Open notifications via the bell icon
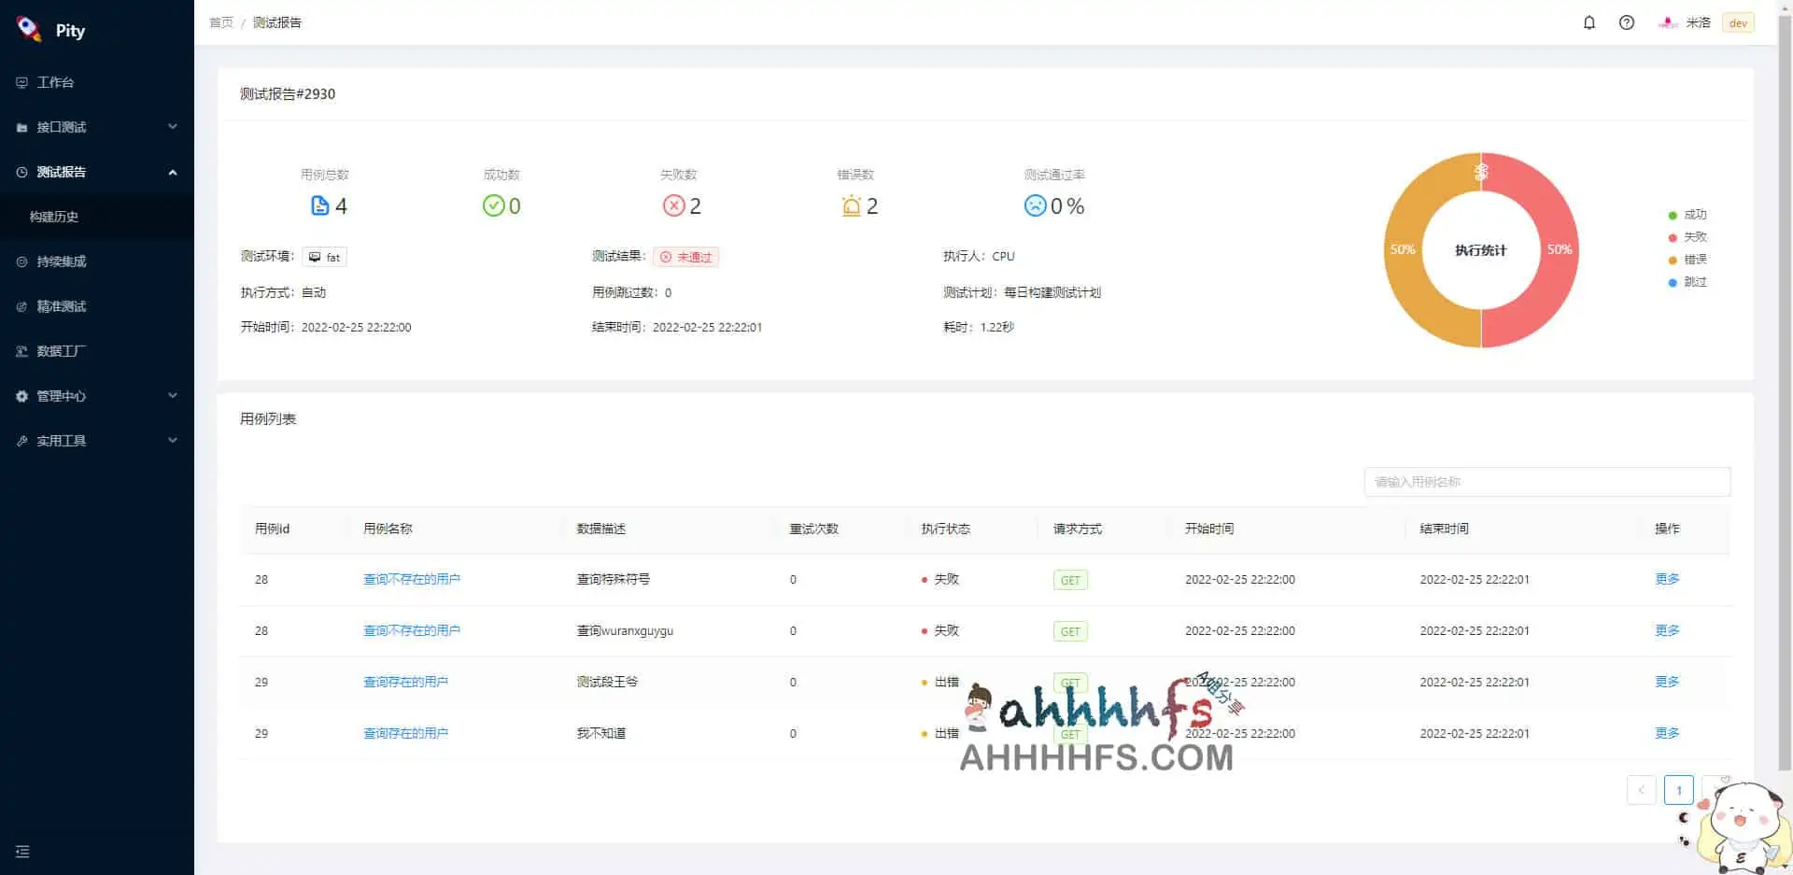 (x=1589, y=22)
